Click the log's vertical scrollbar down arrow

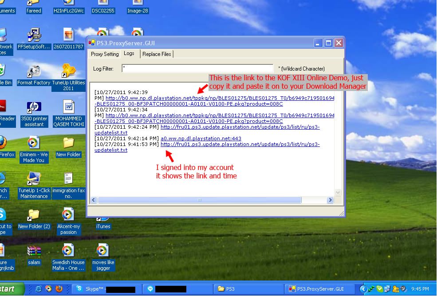tap(338, 193)
